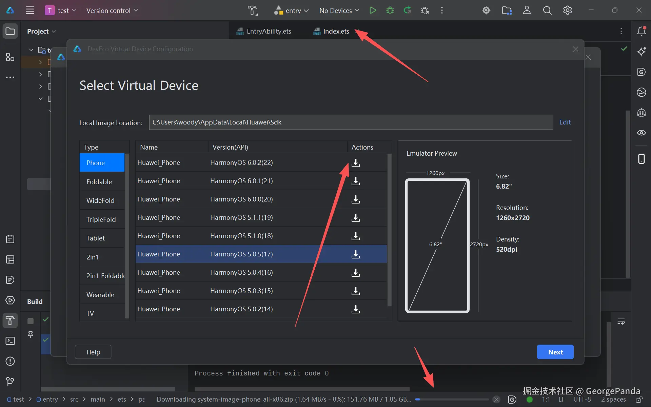Open the Version control git branch icon

(x=10, y=381)
